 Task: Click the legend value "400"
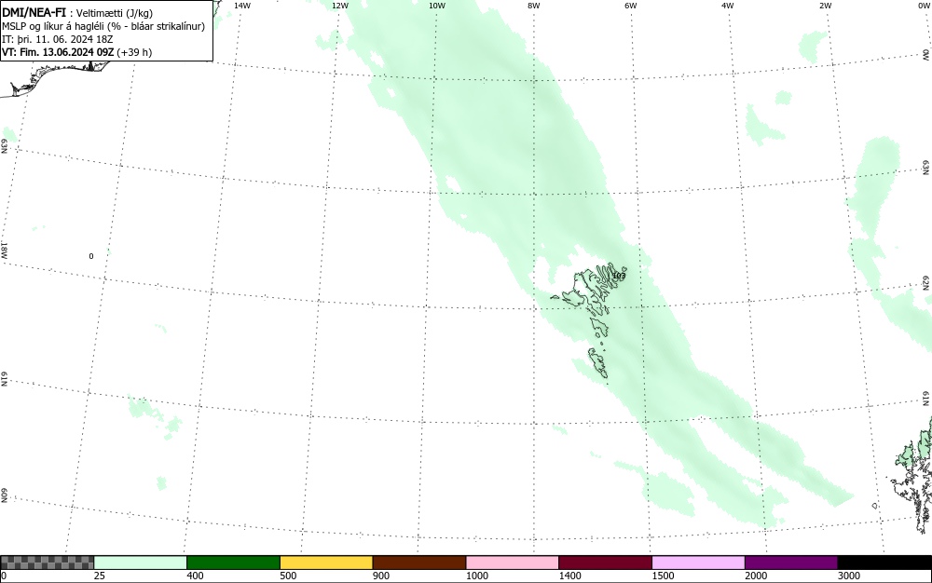click(x=195, y=576)
